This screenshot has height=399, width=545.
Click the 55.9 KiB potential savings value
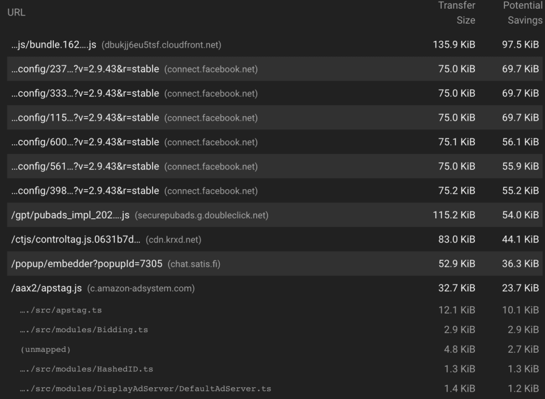(x=520, y=166)
